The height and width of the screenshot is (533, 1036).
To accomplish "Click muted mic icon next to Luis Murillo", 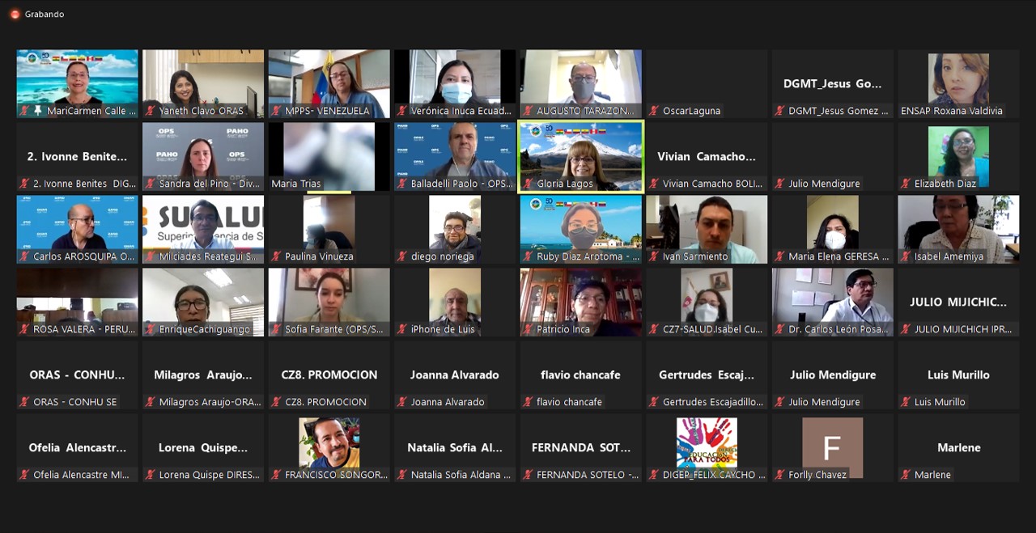I will pyautogui.click(x=905, y=402).
